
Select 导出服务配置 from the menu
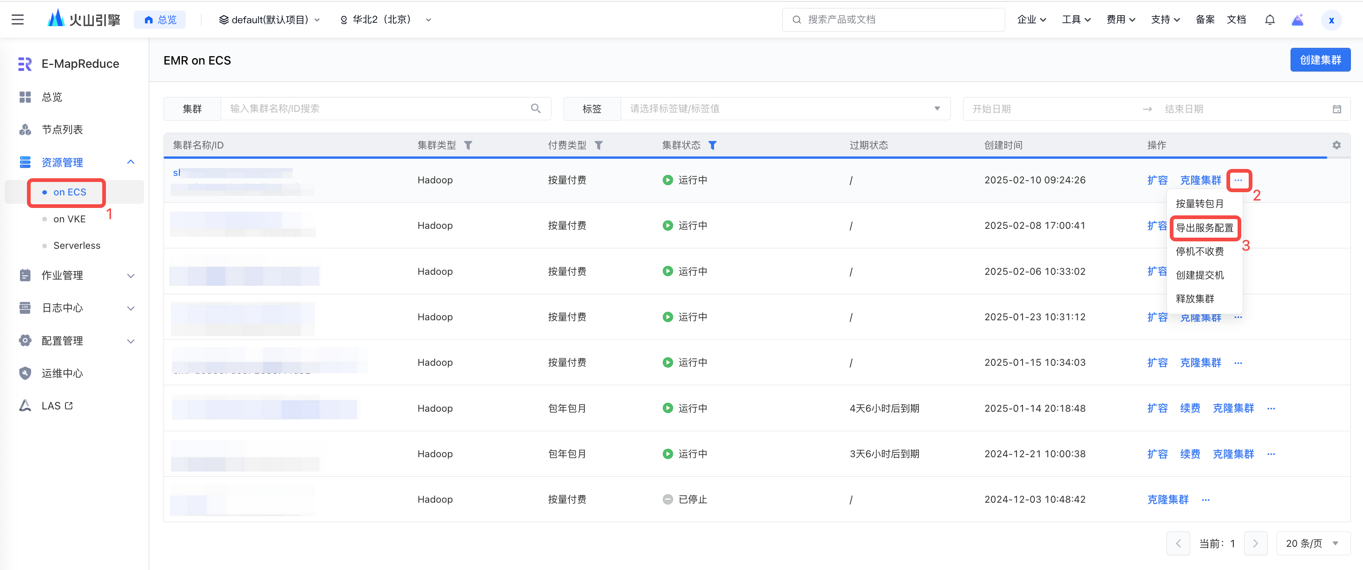point(1204,228)
